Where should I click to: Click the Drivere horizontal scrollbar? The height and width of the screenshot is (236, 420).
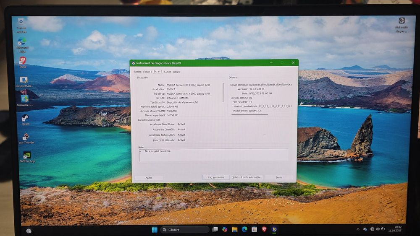coord(249,114)
